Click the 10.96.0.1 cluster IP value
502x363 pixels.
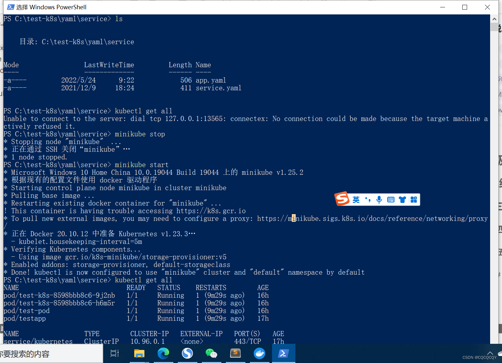coord(148,341)
